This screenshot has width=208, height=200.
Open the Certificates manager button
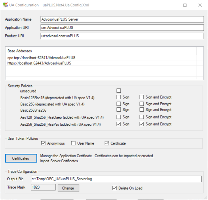click(21, 158)
